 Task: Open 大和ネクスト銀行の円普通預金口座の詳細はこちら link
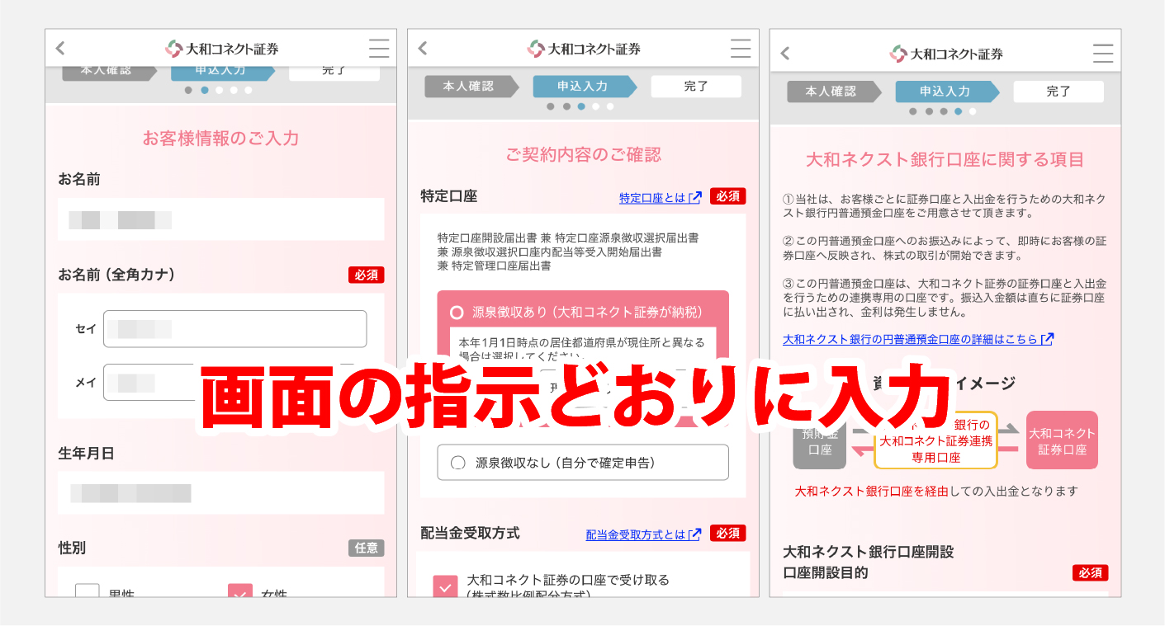[x=918, y=339]
